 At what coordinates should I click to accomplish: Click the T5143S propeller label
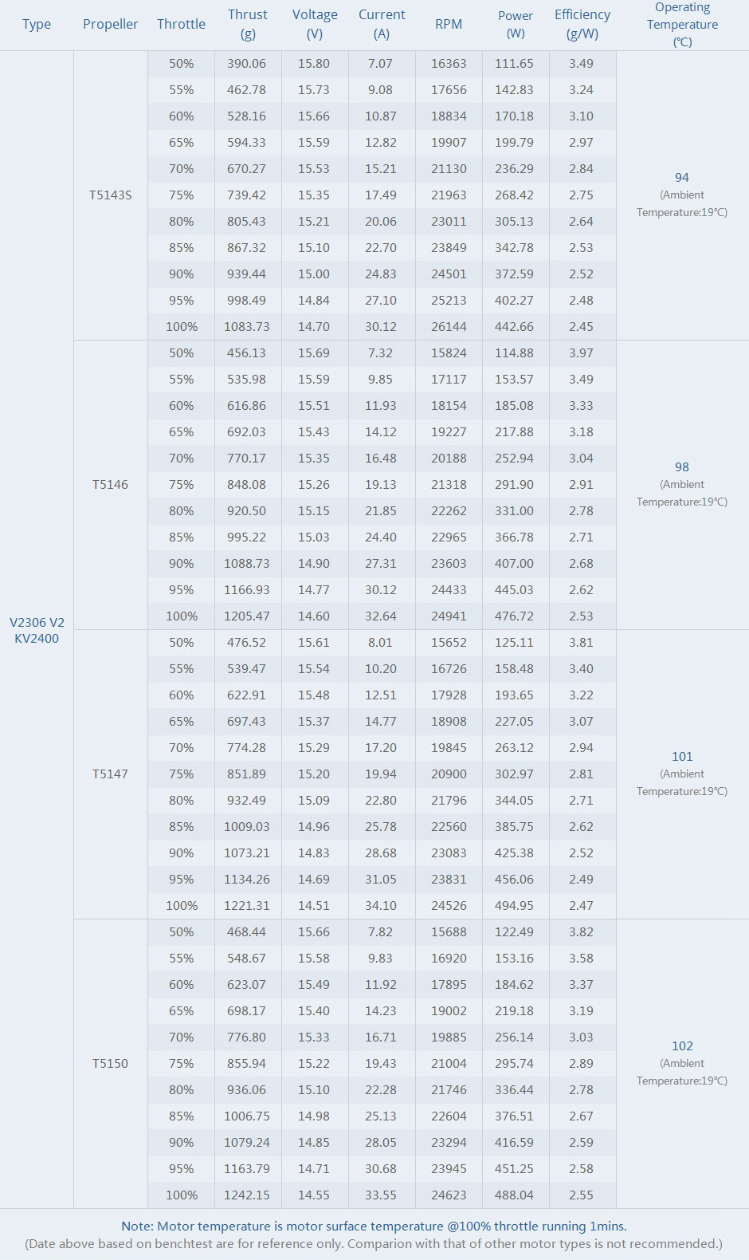click(x=110, y=195)
